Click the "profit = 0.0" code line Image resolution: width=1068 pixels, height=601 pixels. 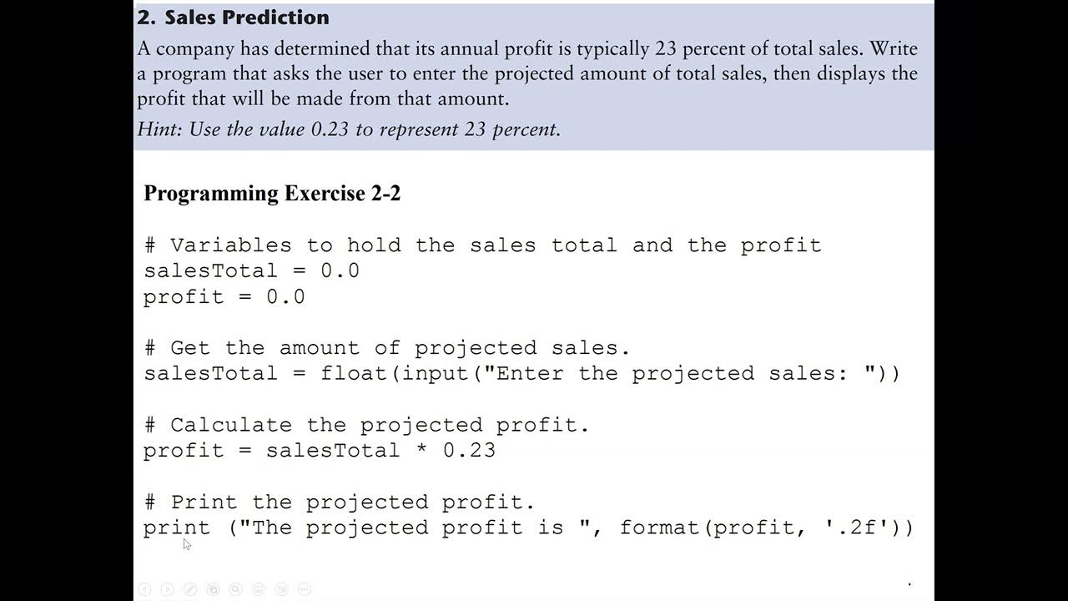(x=224, y=297)
